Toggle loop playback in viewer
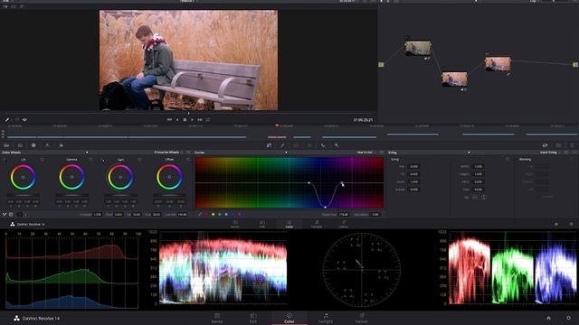Image resolution: width=579 pixels, height=325 pixels. (208, 120)
